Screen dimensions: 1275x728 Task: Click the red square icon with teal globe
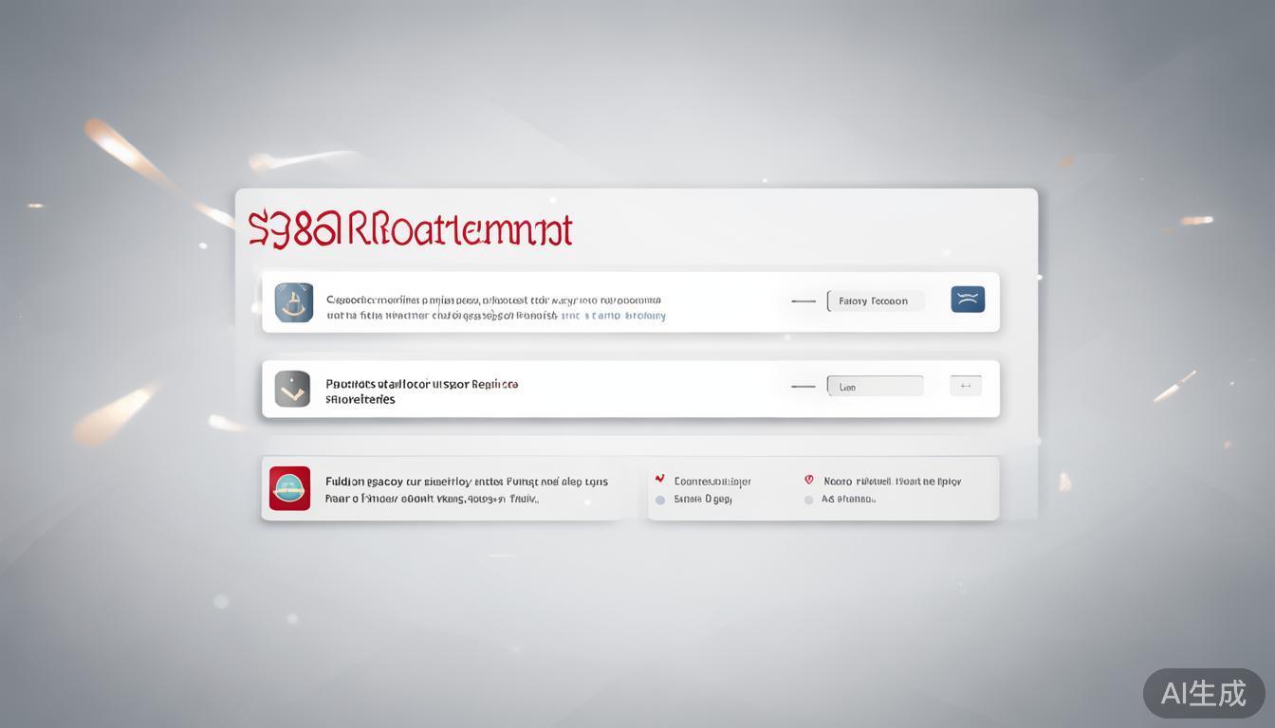click(289, 488)
